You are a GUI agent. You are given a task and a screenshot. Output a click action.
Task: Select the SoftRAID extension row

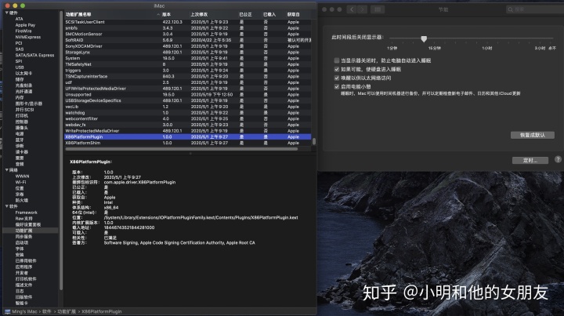(x=188, y=40)
